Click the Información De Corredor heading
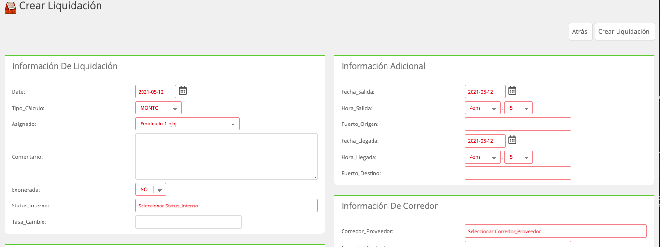This screenshot has height=247, width=660. pyautogui.click(x=389, y=206)
